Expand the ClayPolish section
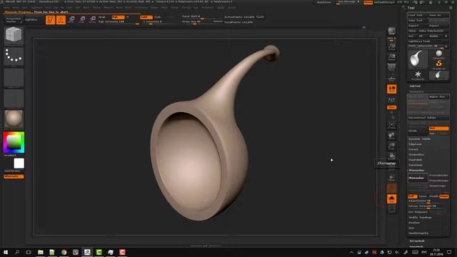 pos(416,160)
